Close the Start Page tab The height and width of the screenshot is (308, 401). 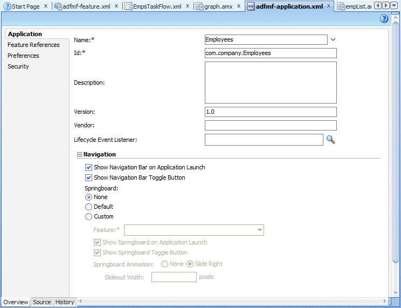(x=46, y=6)
